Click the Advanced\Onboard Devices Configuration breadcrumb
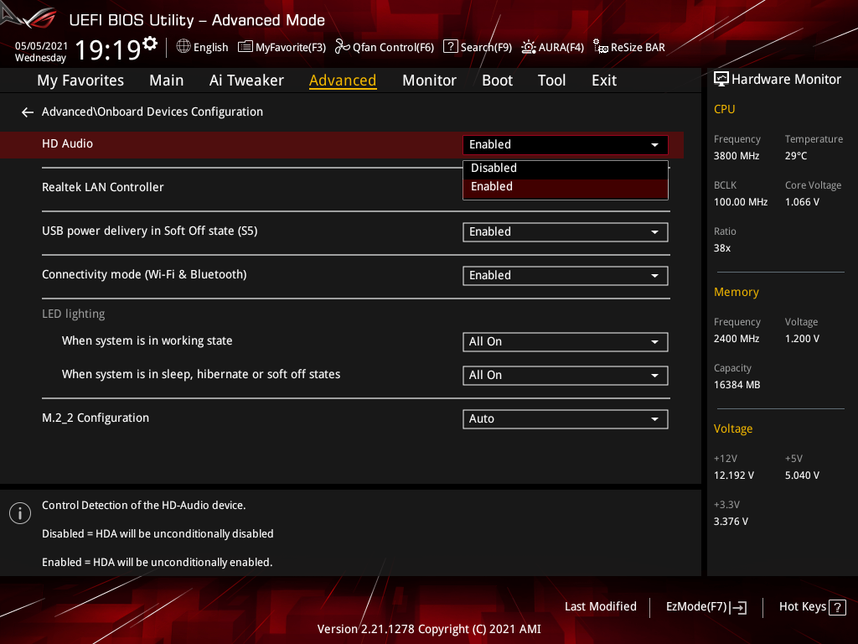This screenshot has width=858, height=644. pos(152,112)
